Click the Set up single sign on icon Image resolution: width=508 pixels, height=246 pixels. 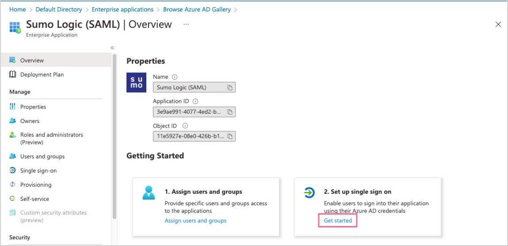(x=309, y=192)
